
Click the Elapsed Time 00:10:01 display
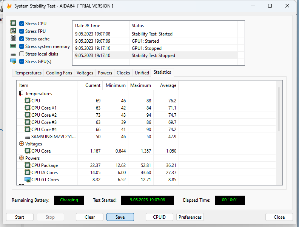point(230,200)
